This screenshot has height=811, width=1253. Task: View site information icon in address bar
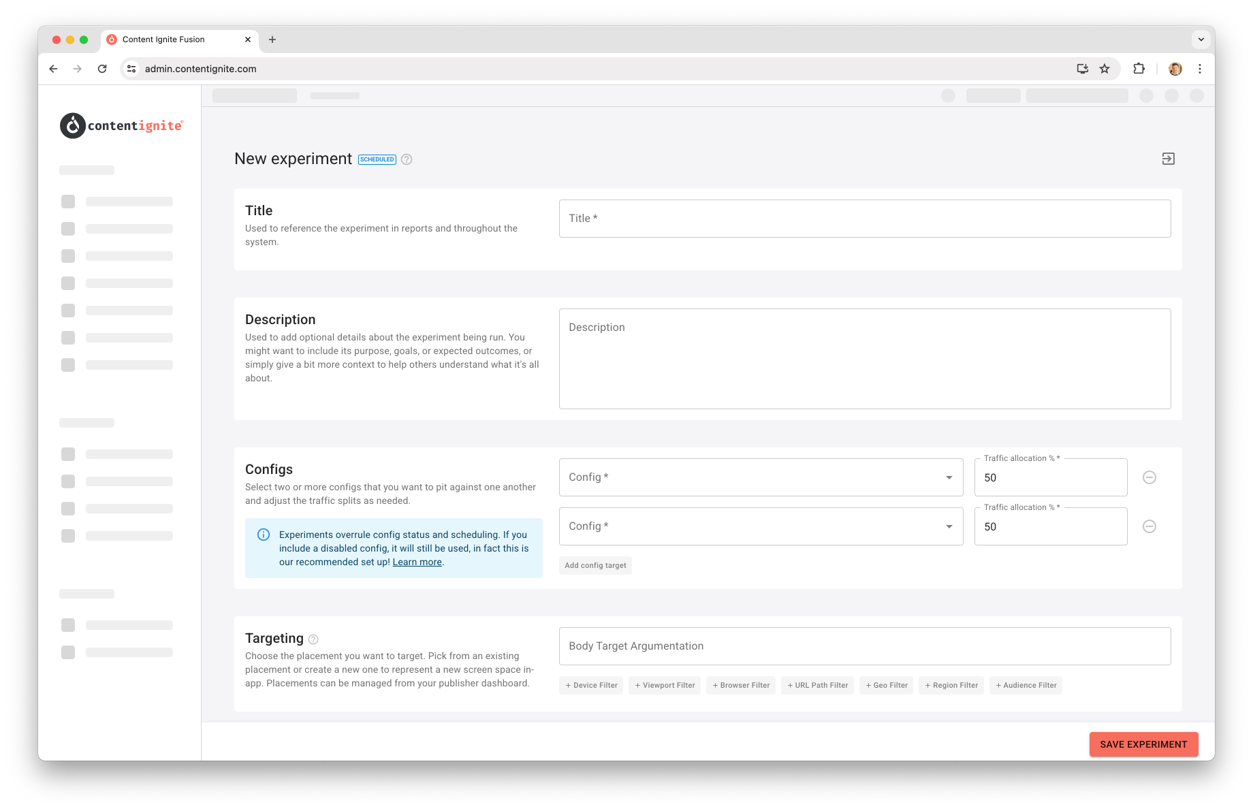[x=131, y=69]
